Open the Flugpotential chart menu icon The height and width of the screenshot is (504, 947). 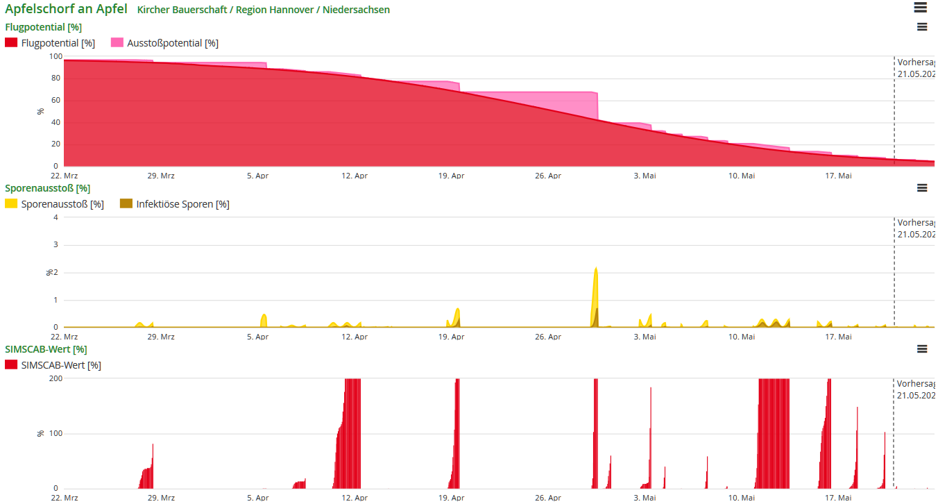[x=922, y=27]
